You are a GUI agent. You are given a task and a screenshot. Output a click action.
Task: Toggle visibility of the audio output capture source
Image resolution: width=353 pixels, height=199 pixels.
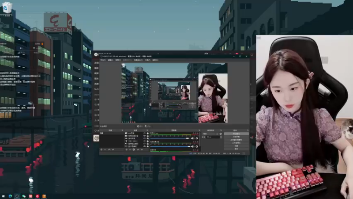(x=145, y=144)
